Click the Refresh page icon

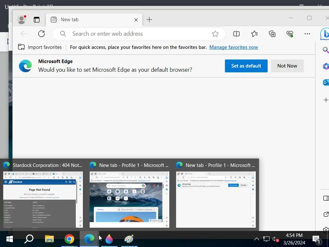[41, 33]
